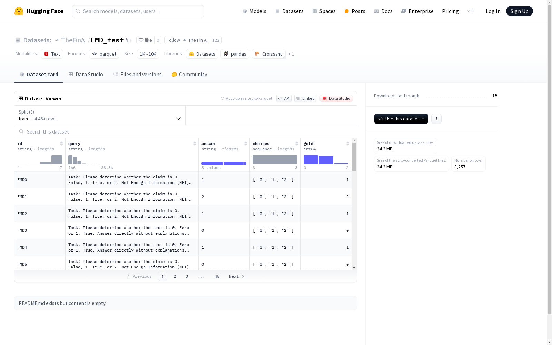Click the Datasets database icon in breadcrumb
The width and height of the screenshot is (552, 345).
(x=18, y=40)
